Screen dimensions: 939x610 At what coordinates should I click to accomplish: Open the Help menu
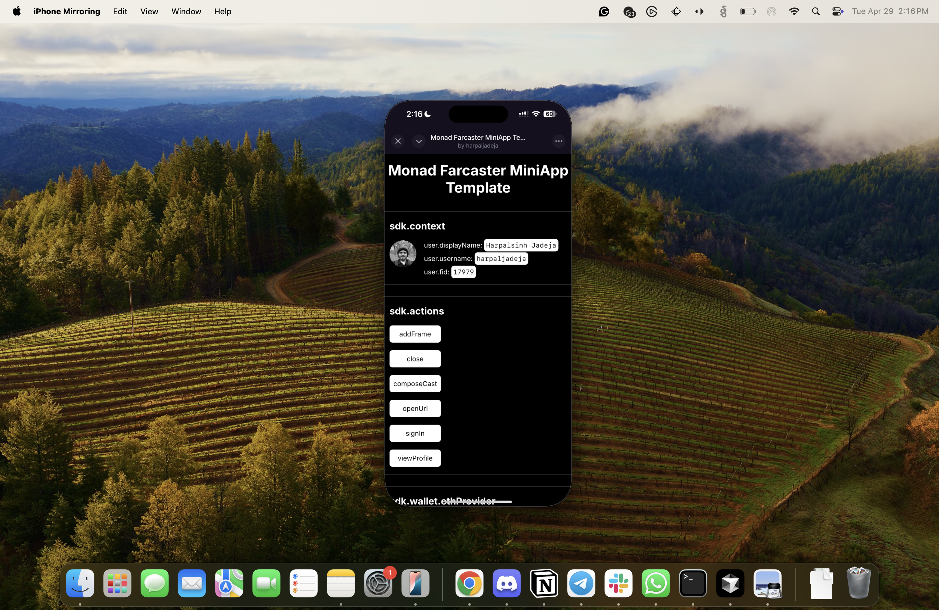click(x=222, y=11)
